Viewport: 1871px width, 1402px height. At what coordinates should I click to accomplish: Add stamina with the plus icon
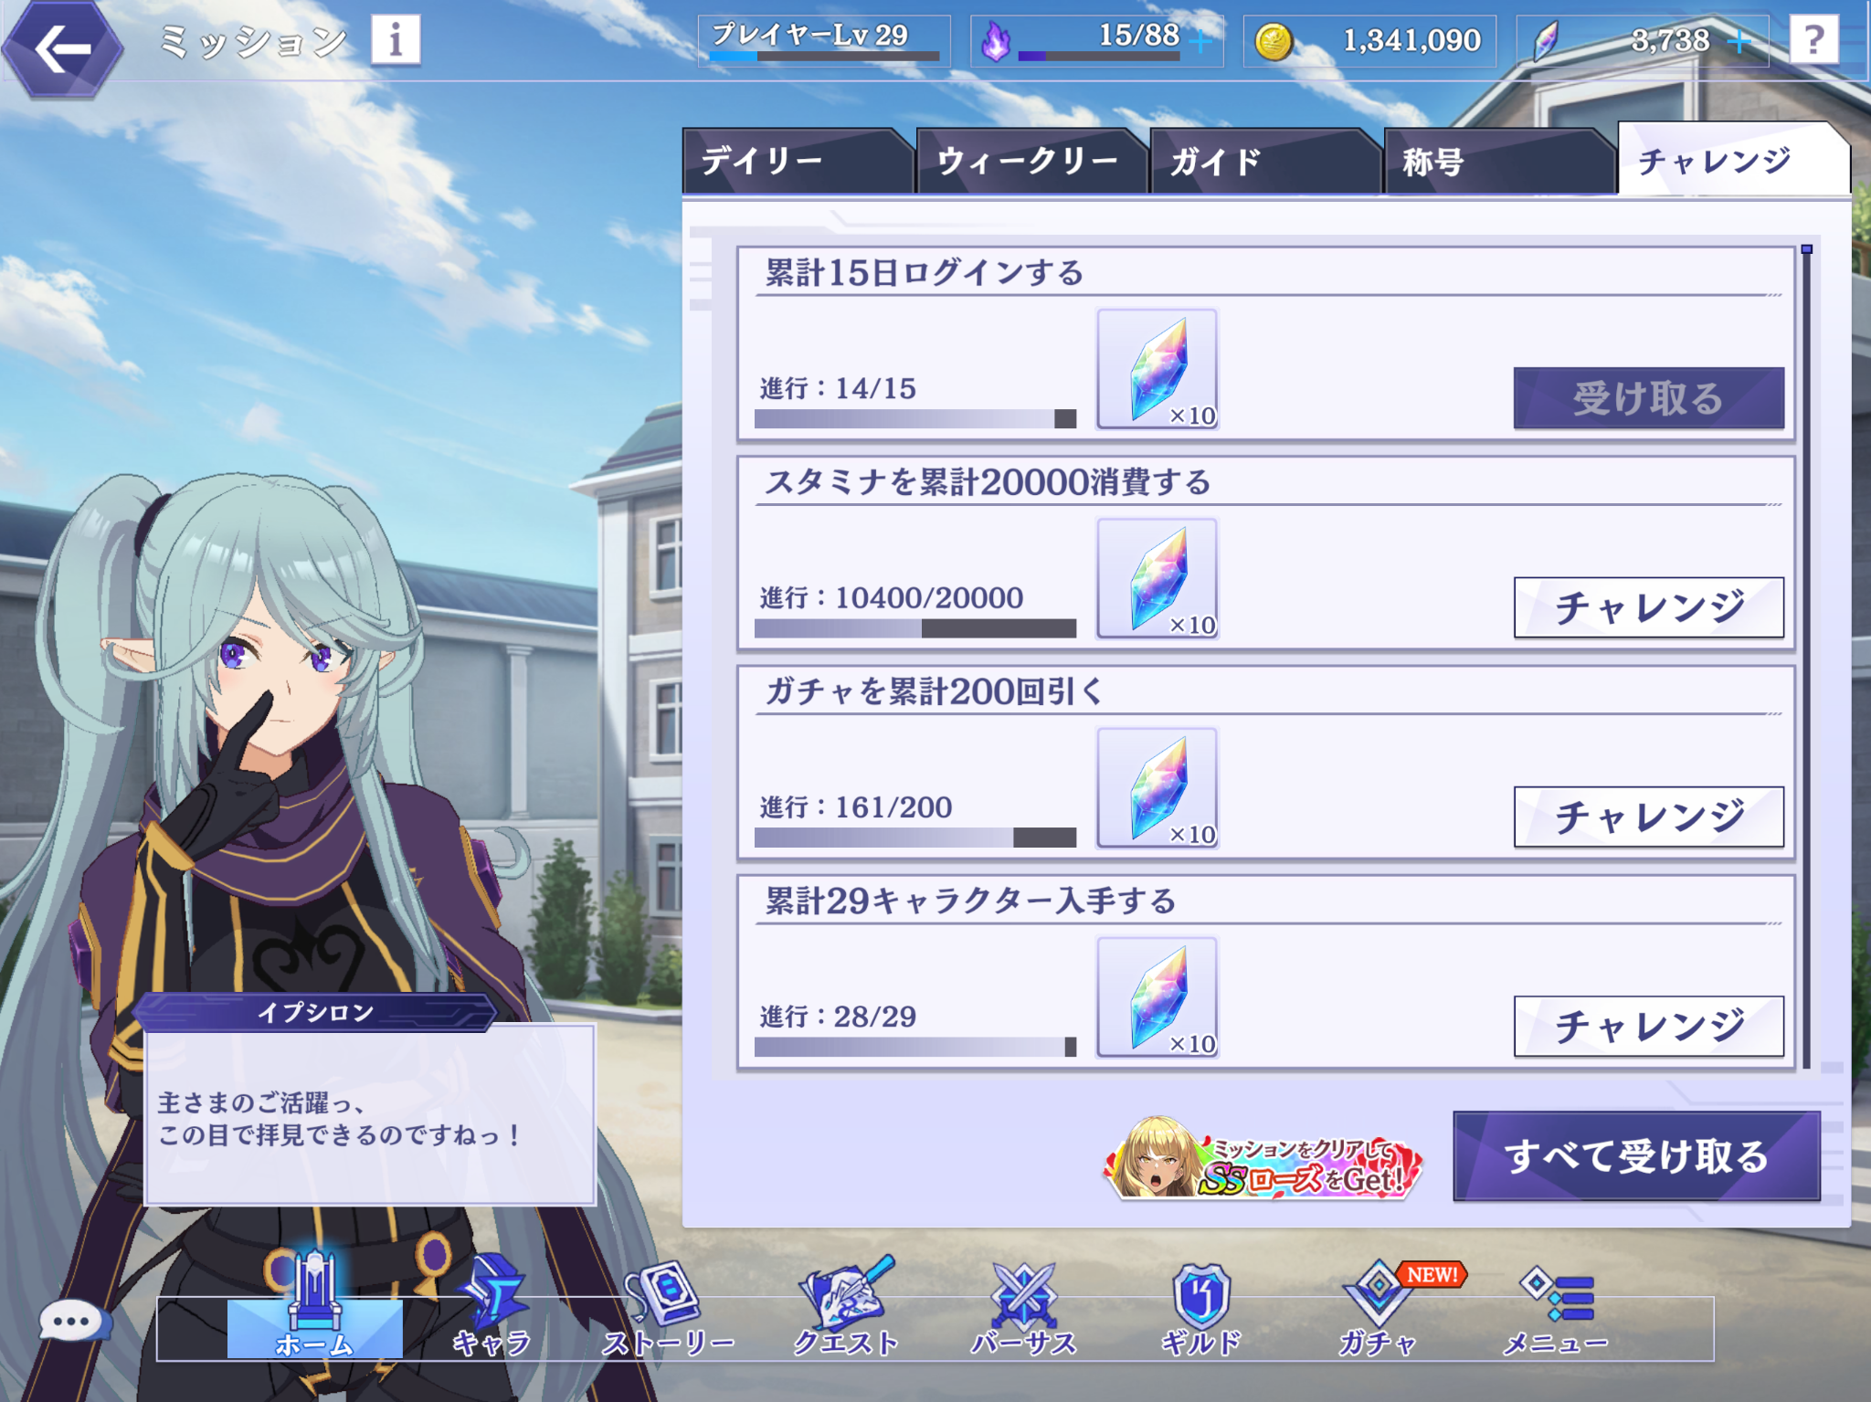[1201, 42]
